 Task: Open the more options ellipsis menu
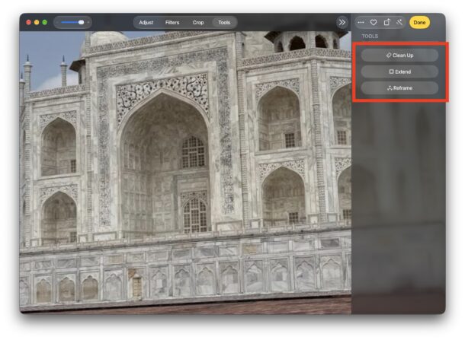(x=361, y=23)
